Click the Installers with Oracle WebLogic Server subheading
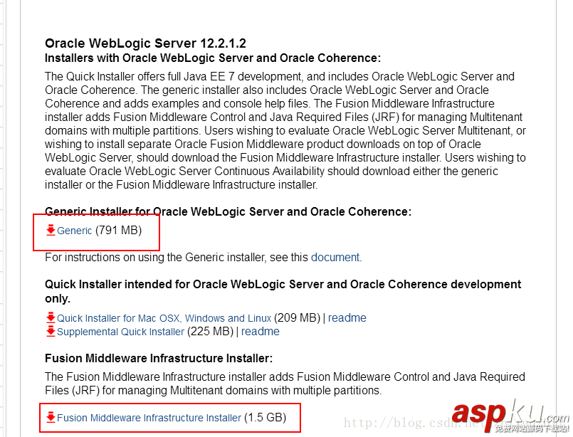The image size is (573, 437). (x=212, y=58)
